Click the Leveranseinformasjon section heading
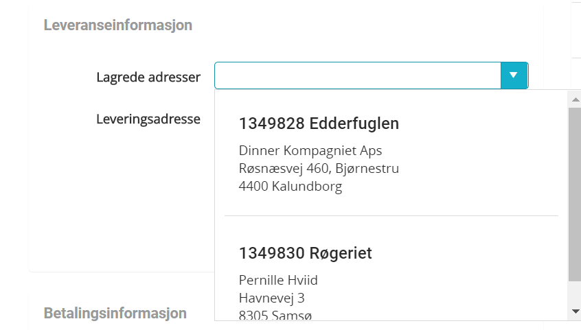Viewport: 581px width, 330px height. pos(118,25)
